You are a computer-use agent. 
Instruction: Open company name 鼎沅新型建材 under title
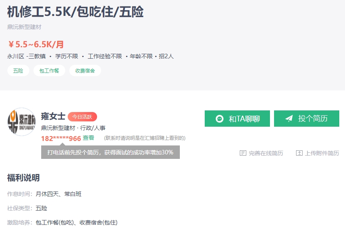[x=24, y=27]
